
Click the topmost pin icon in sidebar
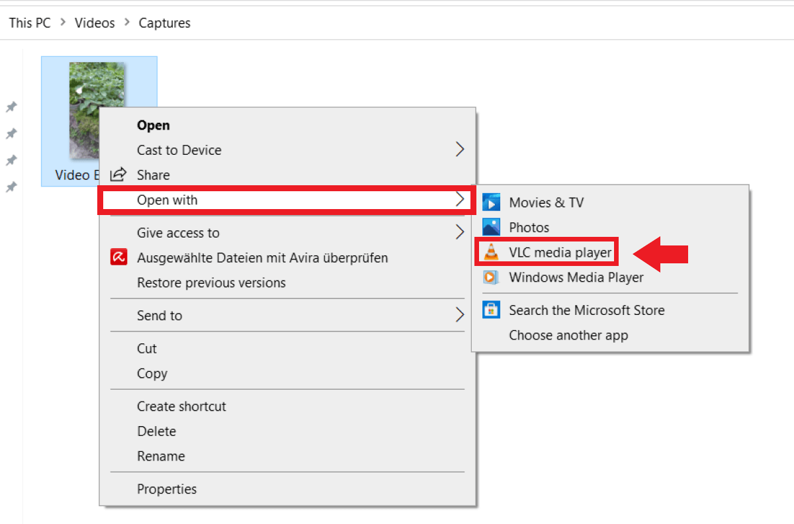pos(11,107)
